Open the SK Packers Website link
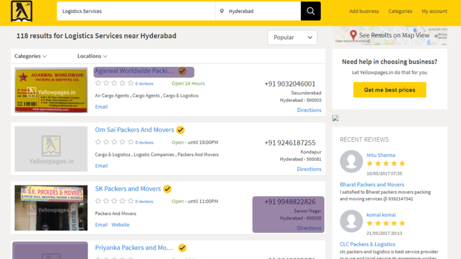The image size is (461, 259). pos(120,225)
